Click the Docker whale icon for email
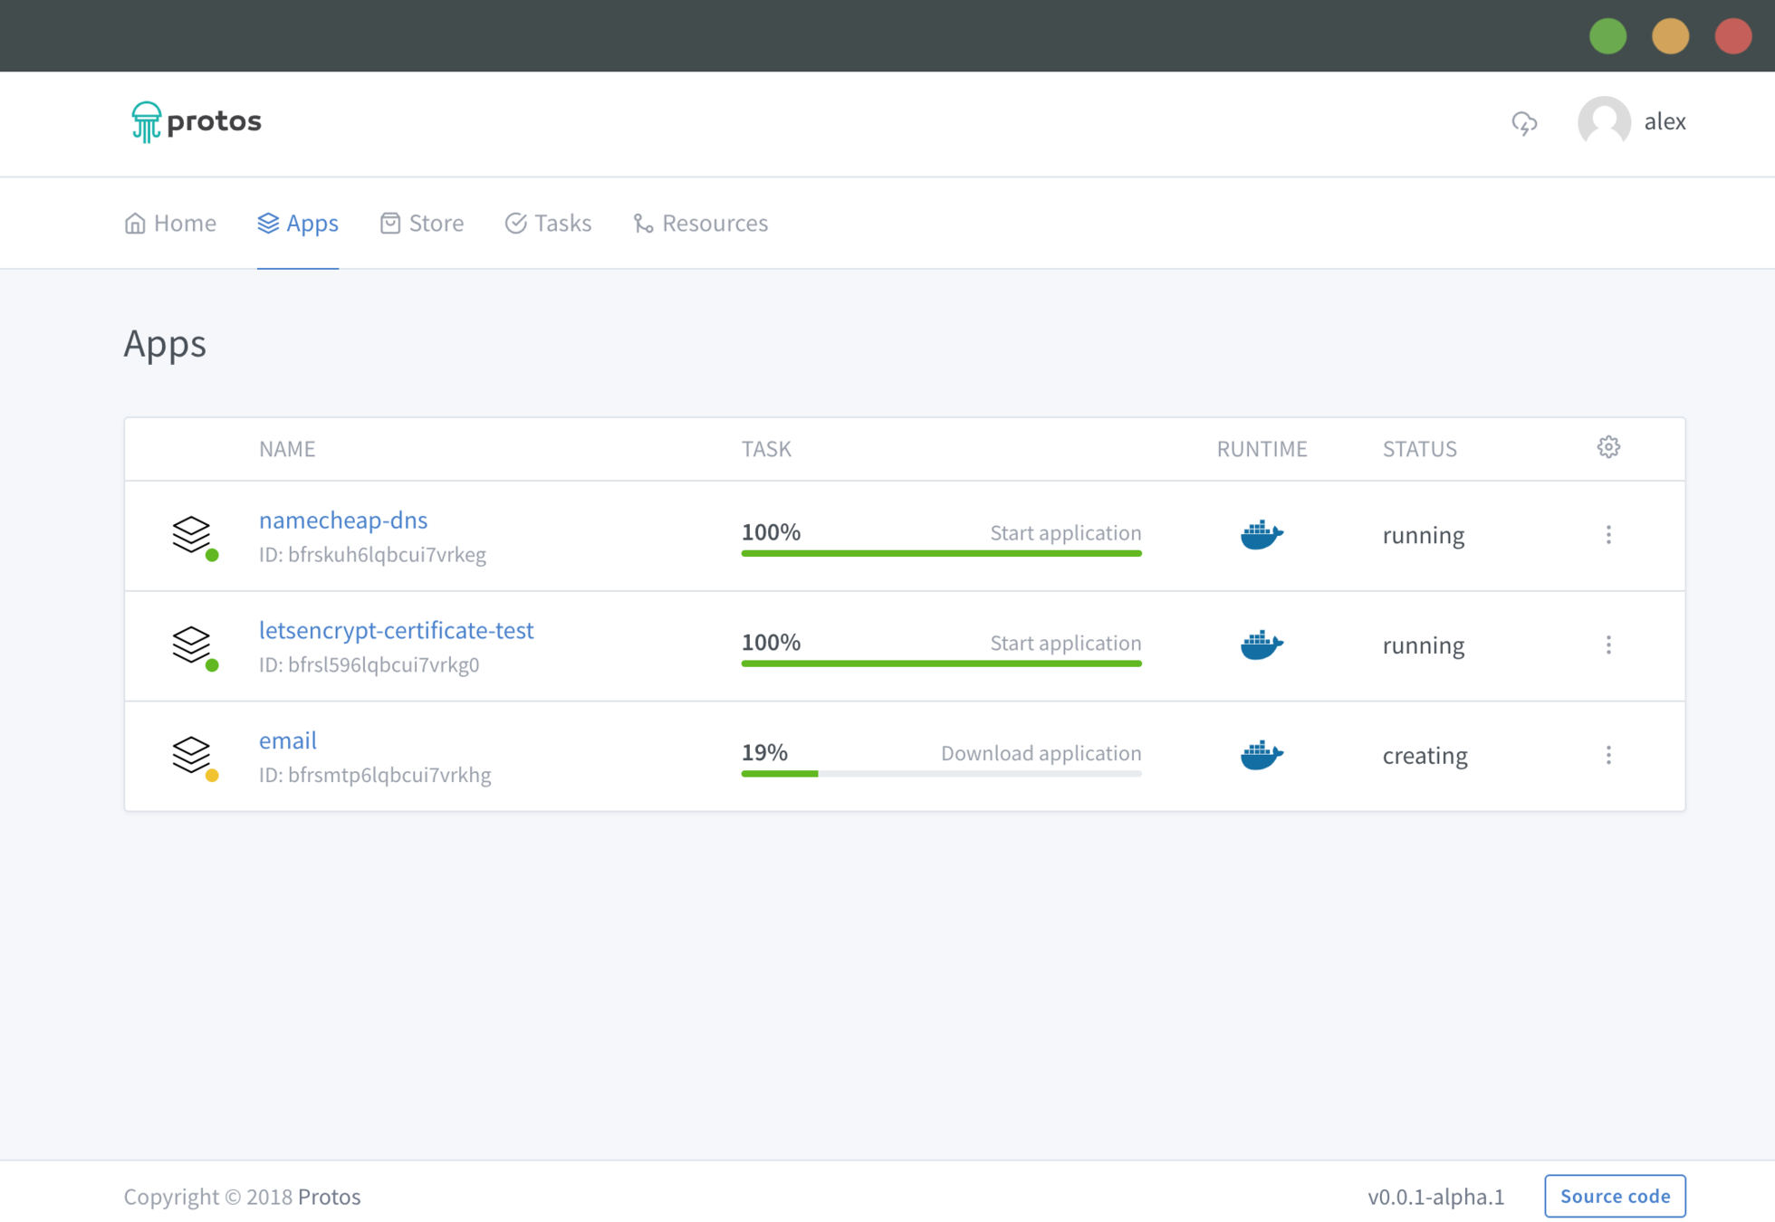 click(1262, 755)
